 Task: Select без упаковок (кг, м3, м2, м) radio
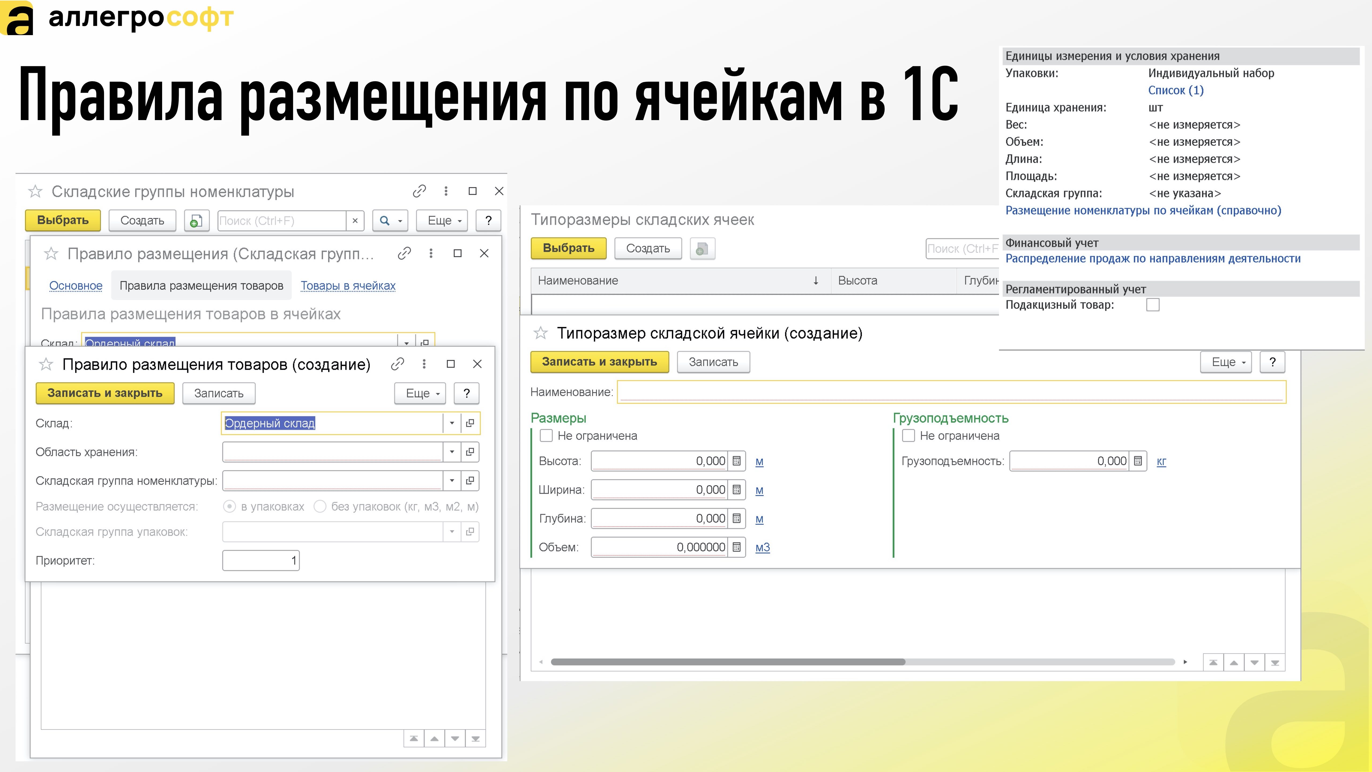tap(320, 507)
